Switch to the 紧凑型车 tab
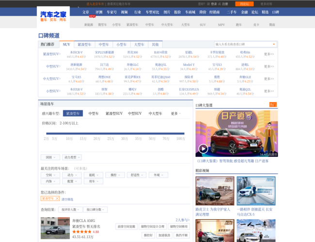Viewport: 315px width, 242px height. click(84, 45)
